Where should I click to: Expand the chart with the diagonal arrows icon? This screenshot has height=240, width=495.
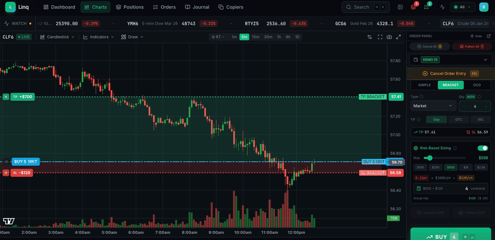pos(398,37)
